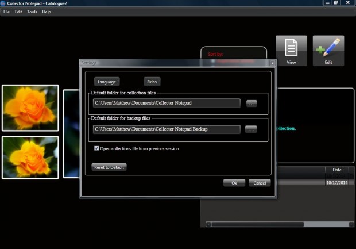
Task: Toggle Open collections file from previous session
Action: [96, 148]
